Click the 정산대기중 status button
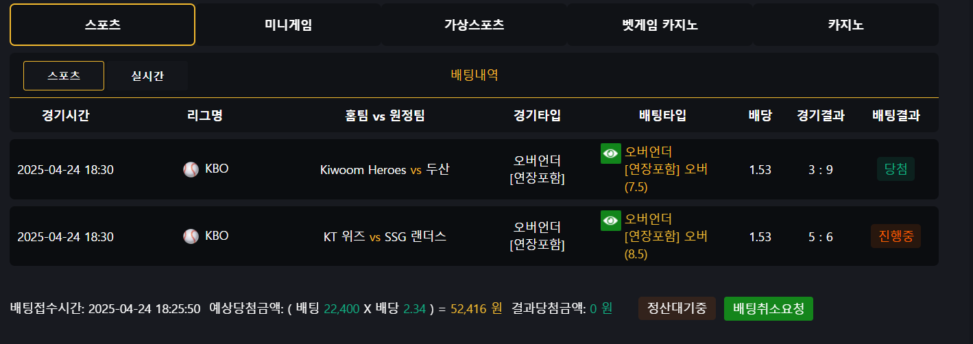The image size is (973, 344). (x=677, y=308)
